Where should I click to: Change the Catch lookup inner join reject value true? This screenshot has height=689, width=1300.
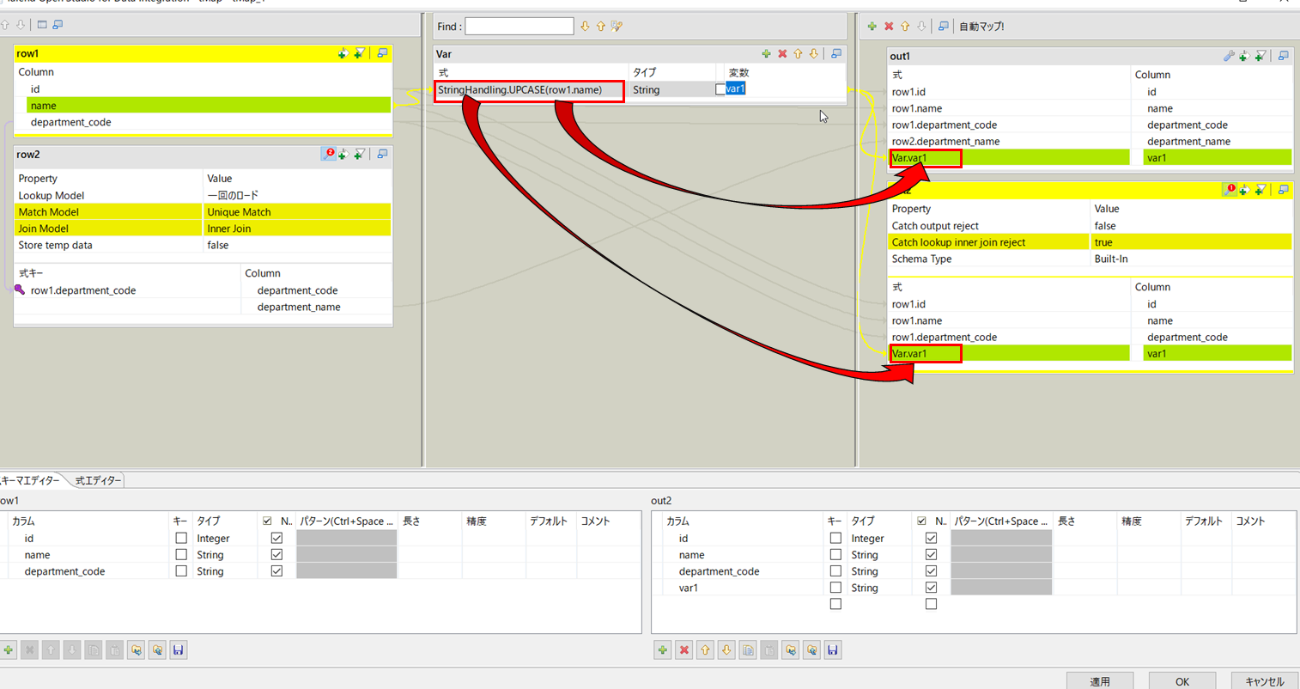1191,242
